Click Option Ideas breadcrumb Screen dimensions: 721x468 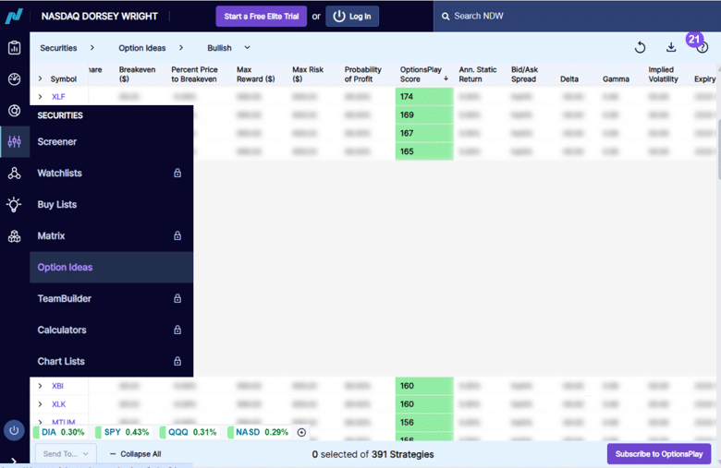pos(142,48)
